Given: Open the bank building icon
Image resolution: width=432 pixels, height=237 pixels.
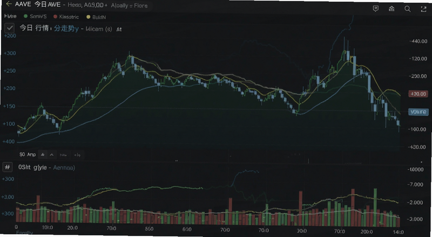Looking at the screenshot, I should pyautogui.click(x=391, y=9).
